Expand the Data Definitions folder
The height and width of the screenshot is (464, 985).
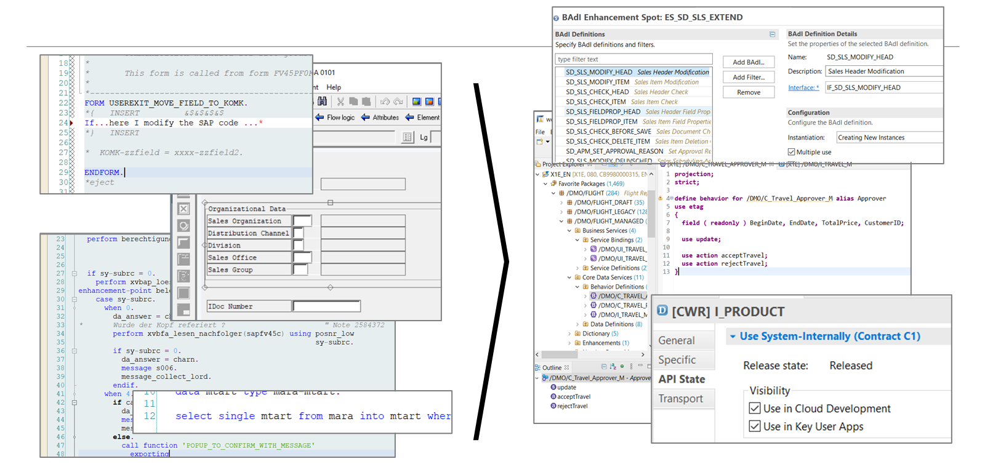click(577, 324)
